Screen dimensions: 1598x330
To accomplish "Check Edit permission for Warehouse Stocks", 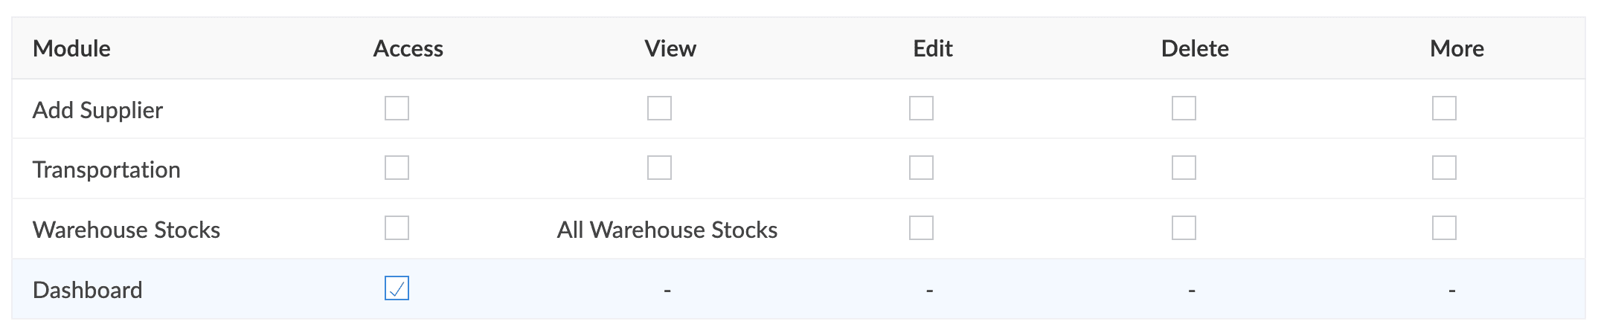I will coord(921,228).
